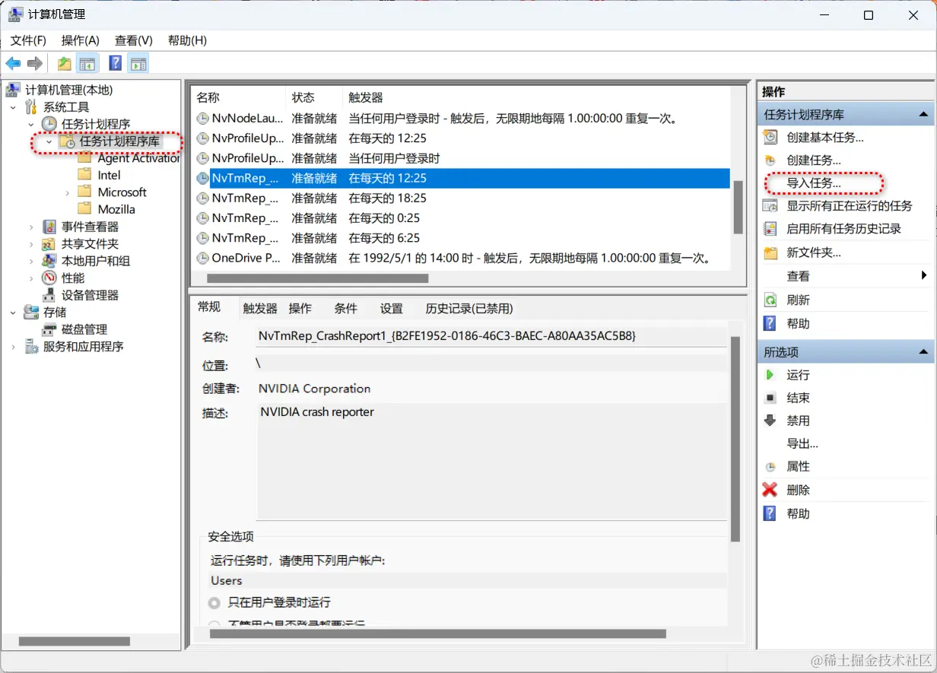Open the 查看 submenu in actions
Screen dimensions: 937x673
pyautogui.click(x=846, y=276)
